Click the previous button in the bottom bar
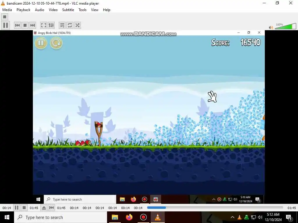This screenshot has height=223, width=298. [x=52, y=208]
